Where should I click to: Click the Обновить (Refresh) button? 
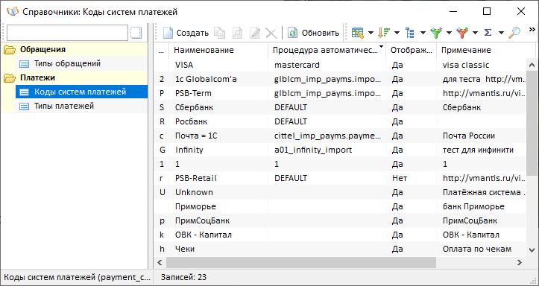pyautogui.click(x=313, y=33)
